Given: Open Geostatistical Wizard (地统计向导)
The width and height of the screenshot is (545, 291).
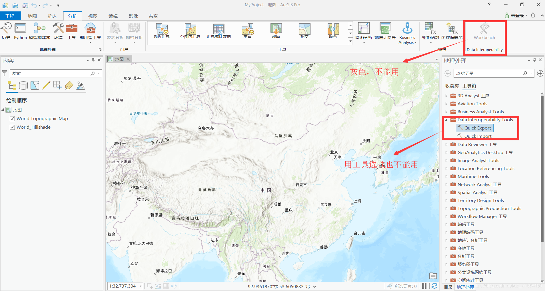Looking at the screenshot, I should coord(385,31).
